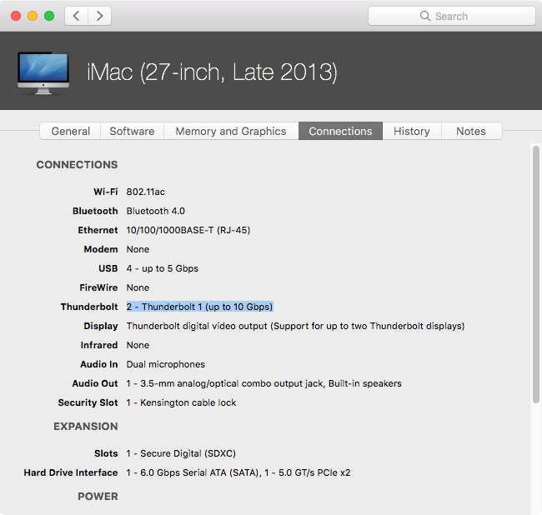Click highlighted 2 - Thunderbolt 1 value

[200, 307]
